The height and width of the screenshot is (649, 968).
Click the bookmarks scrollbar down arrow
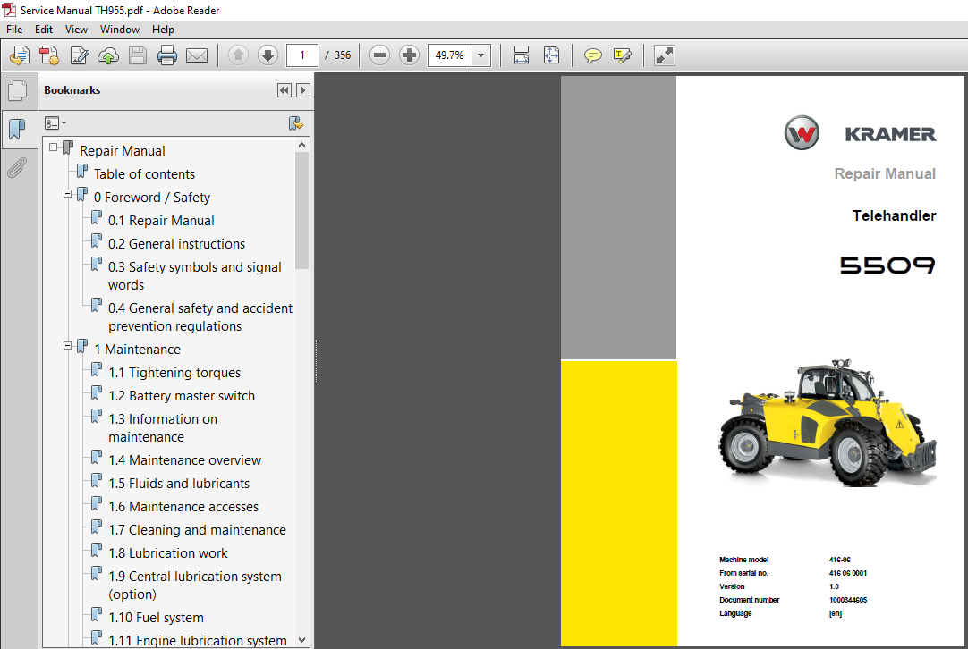pyautogui.click(x=301, y=640)
